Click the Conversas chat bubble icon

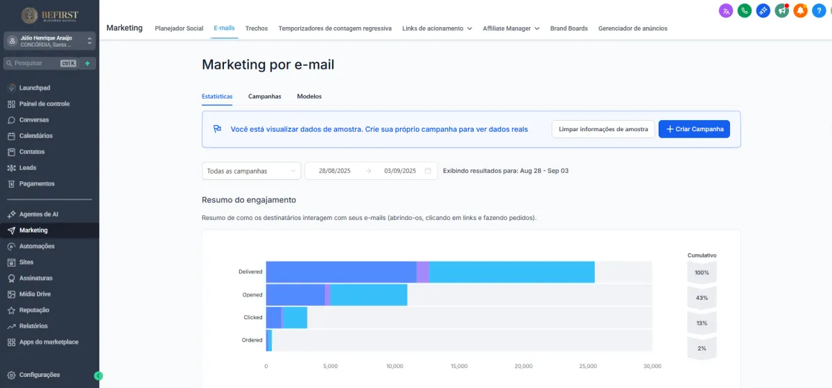point(11,120)
